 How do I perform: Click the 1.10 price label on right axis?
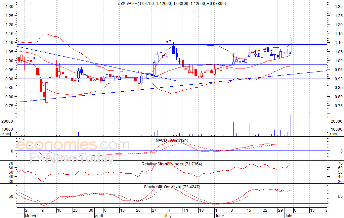click(339, 43)
